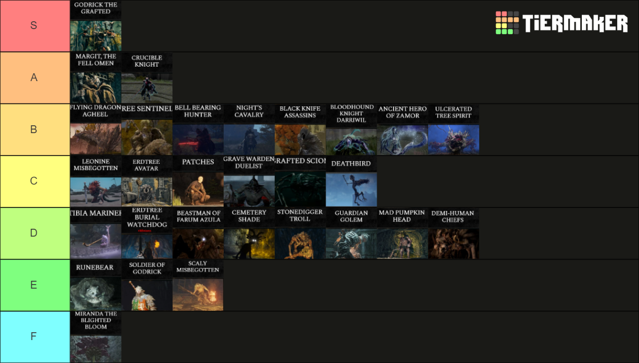Click the TierMaker colored grid logo icon
Viewport: 639px width, 363px height.
click(507, 23)
